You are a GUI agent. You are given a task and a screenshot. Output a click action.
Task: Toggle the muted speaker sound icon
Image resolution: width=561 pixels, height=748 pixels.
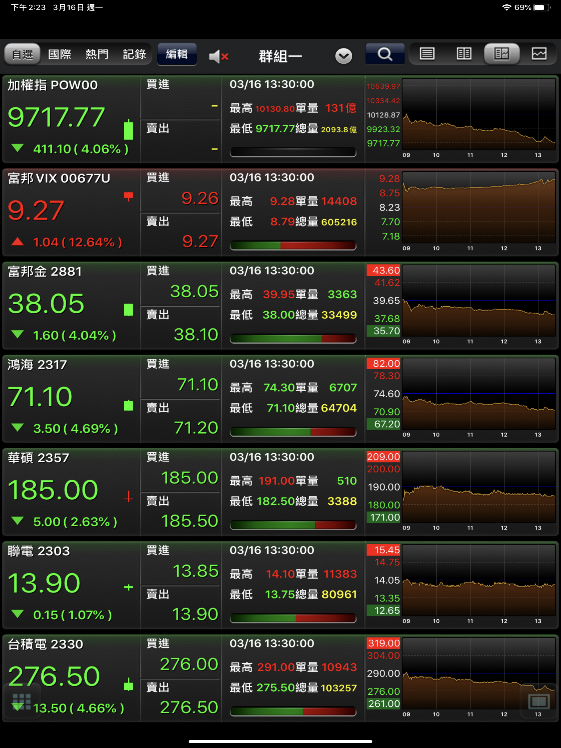tap(218, 56)
